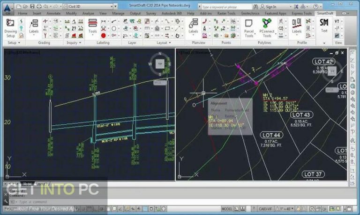Open the PConnect Tools icon

tap(267, 28)
